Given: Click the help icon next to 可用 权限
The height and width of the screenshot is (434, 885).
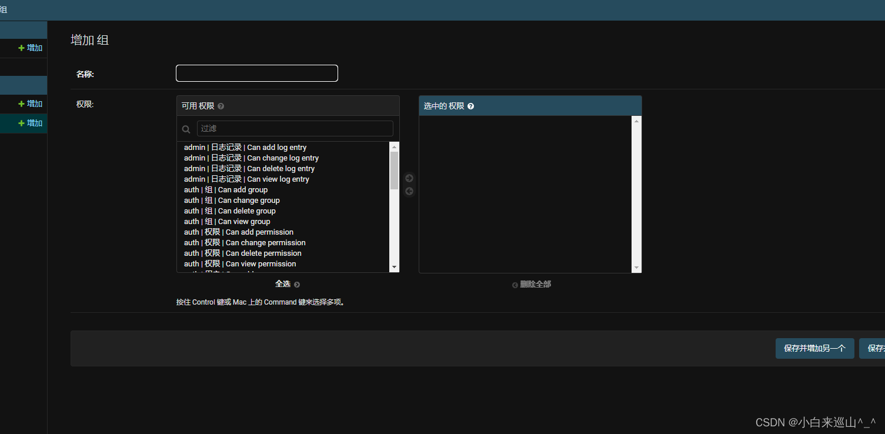Looking at the screenshot, I should pyautogui.click(x=221, y=106).
